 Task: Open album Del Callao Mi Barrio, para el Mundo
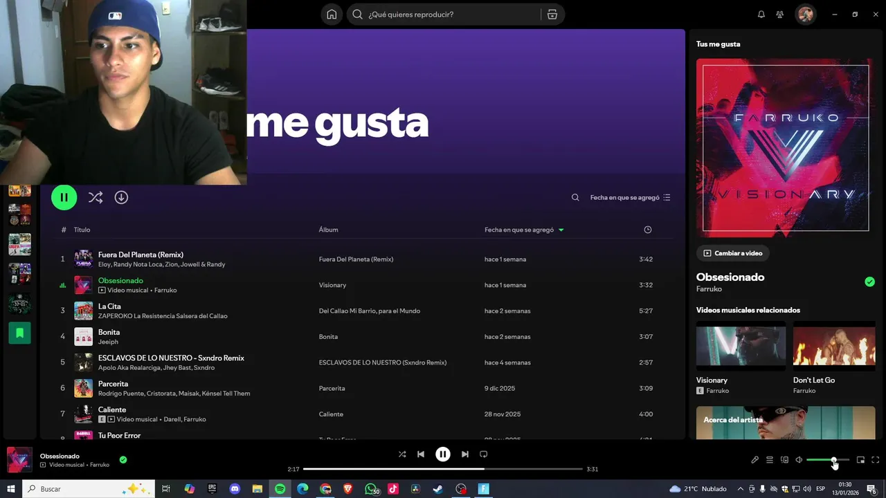tap(369, 311)
